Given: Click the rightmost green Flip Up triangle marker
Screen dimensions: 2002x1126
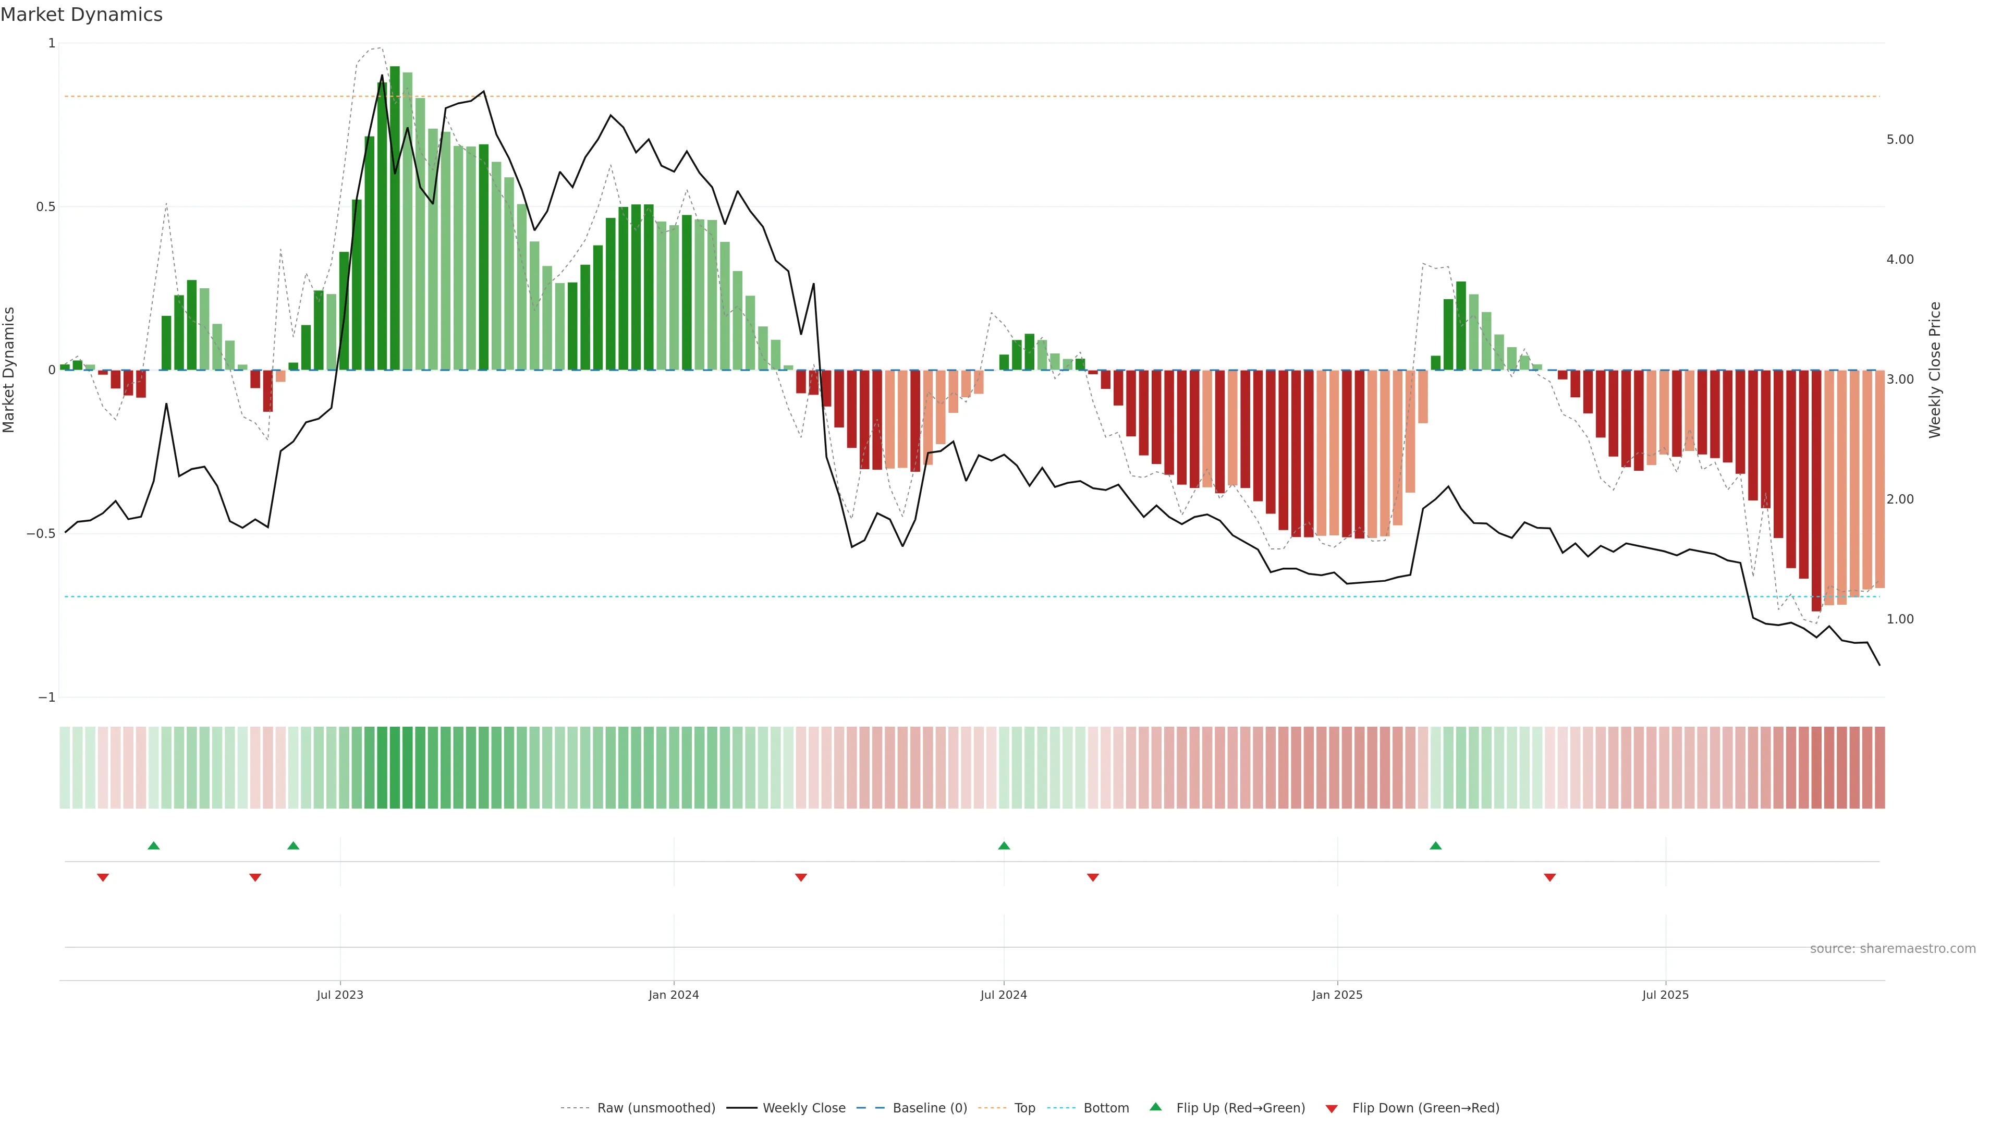Looking at the screenshot, I should pyautogui.click(x=1435, y=846).
